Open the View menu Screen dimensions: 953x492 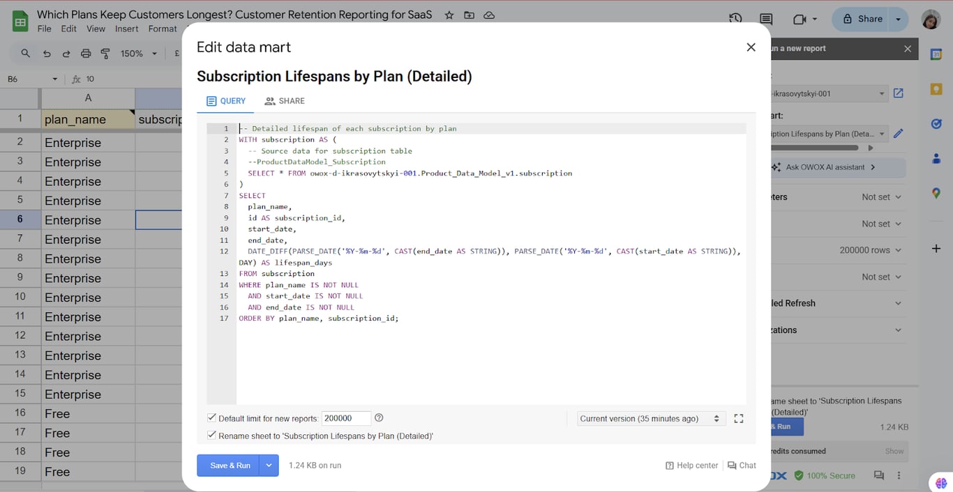[x=96, y=29]
